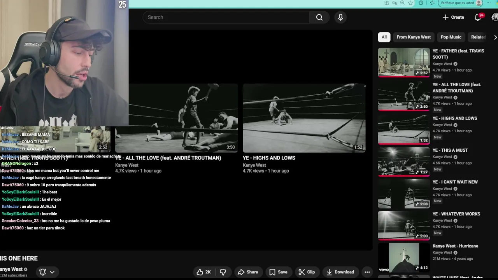The width and height of the screenshot is (498, 280).
Task: Open more actions three-dot menu below video
Action: (x=367, y=272)
